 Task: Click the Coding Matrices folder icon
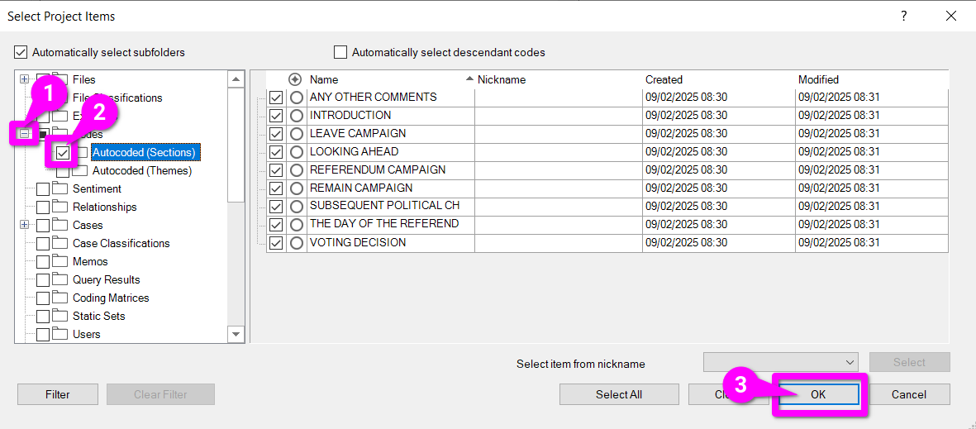[x=60, y=298]
